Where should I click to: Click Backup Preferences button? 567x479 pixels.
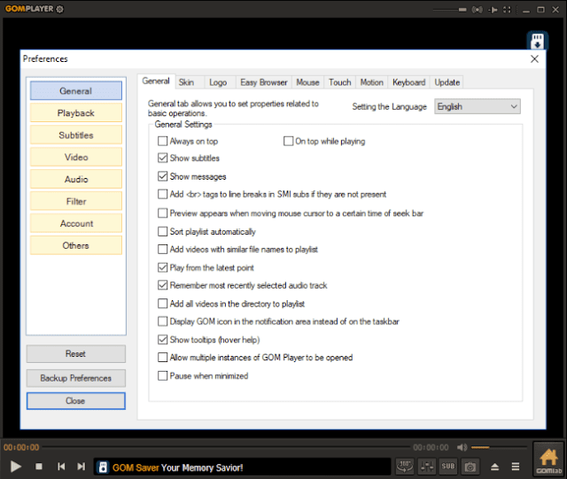76,378
